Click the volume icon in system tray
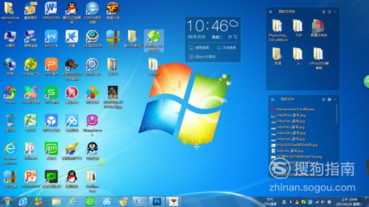This screenshot has width=369, height=207. click(323, 202)
